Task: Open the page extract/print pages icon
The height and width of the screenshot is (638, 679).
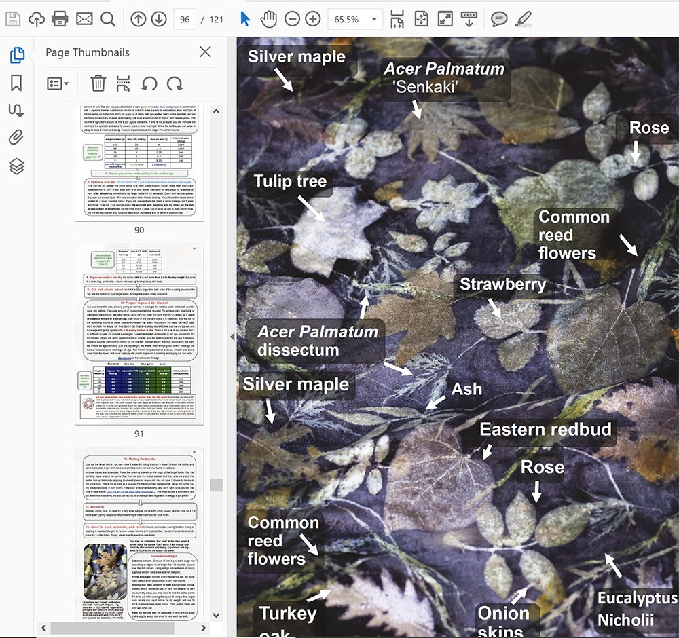Action: point(124,83)
